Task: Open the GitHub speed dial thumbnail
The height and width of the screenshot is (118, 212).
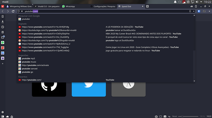Action: [49, 89]
